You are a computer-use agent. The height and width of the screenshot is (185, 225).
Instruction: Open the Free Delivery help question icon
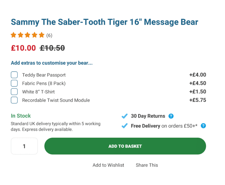coord(203,126)
